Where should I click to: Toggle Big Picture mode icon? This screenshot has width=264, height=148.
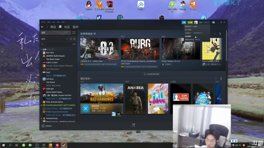[x=213, y=22]
